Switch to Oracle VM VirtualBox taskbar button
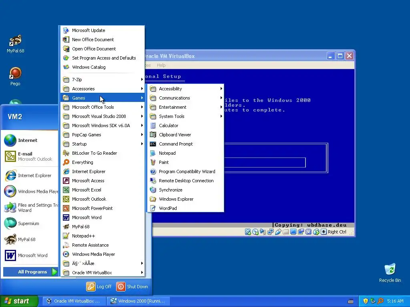Screen dimensions: 410x307 [74, 301]
